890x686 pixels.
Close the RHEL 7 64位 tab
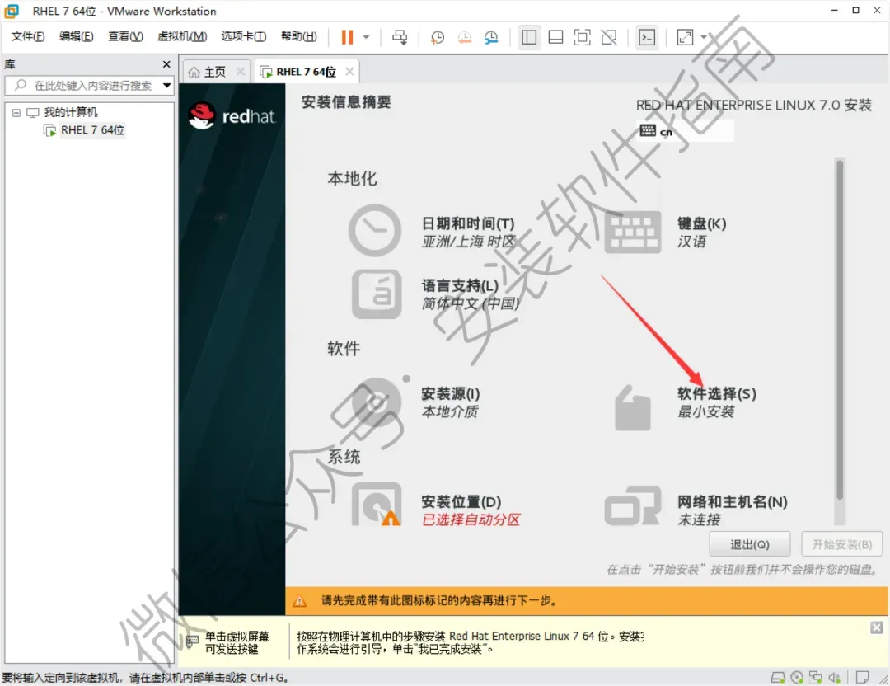click(349, 72)
